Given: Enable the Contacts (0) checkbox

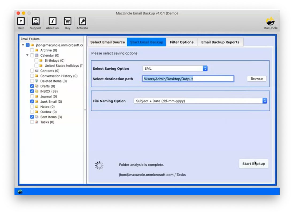Looking at the screenshot, I should click(32, 71).
